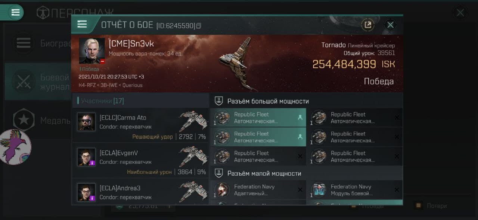Select first highlighted Republic Fleet autocannon
This screenshot has width=478, height=220.
pos(258,118)
